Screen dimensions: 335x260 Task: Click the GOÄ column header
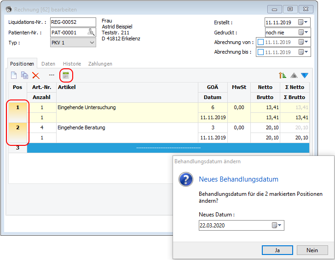coord(213,87)
